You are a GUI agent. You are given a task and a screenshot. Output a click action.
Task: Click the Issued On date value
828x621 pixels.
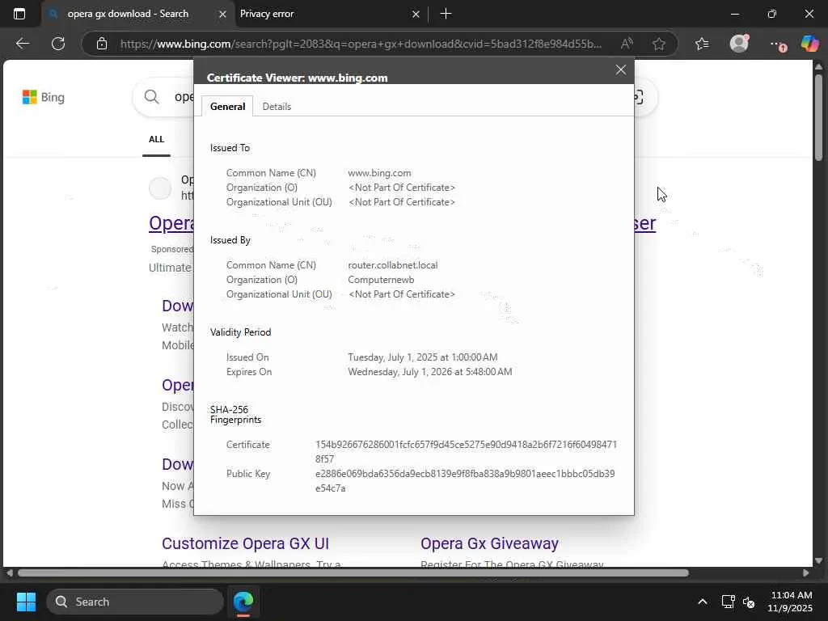pos(422,357)
